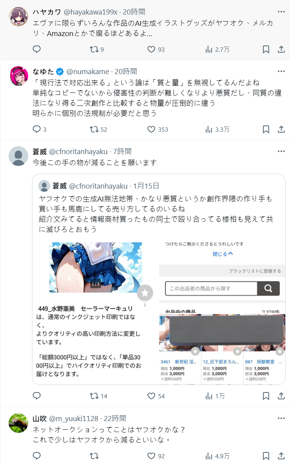Like 山吹's tweet with 92 likes
The width and height of the screenshot is (290, 465).
(x=156, y=456)
